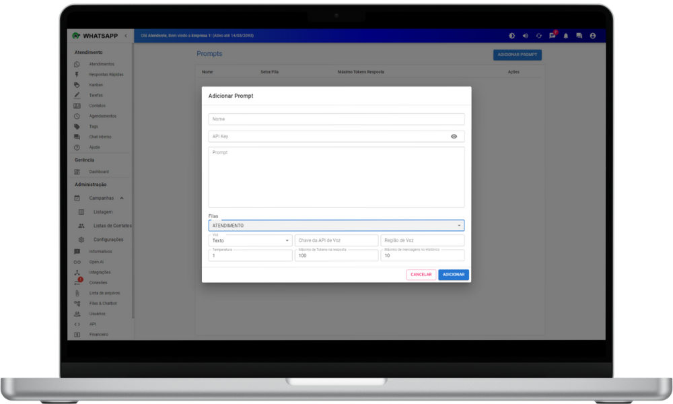Show the API Key using eye icon

pos(454,137)
